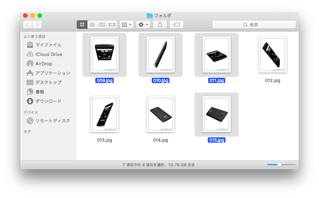Screen dimensions: 319x198
Task: Go back with the left arrow
Action: pyautogui.click(x=28, y=24)
